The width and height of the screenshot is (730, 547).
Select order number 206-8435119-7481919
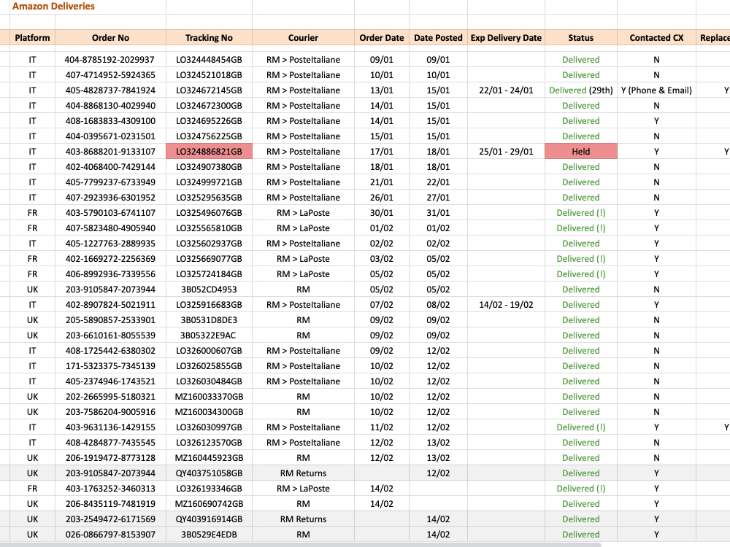[110, 504]
